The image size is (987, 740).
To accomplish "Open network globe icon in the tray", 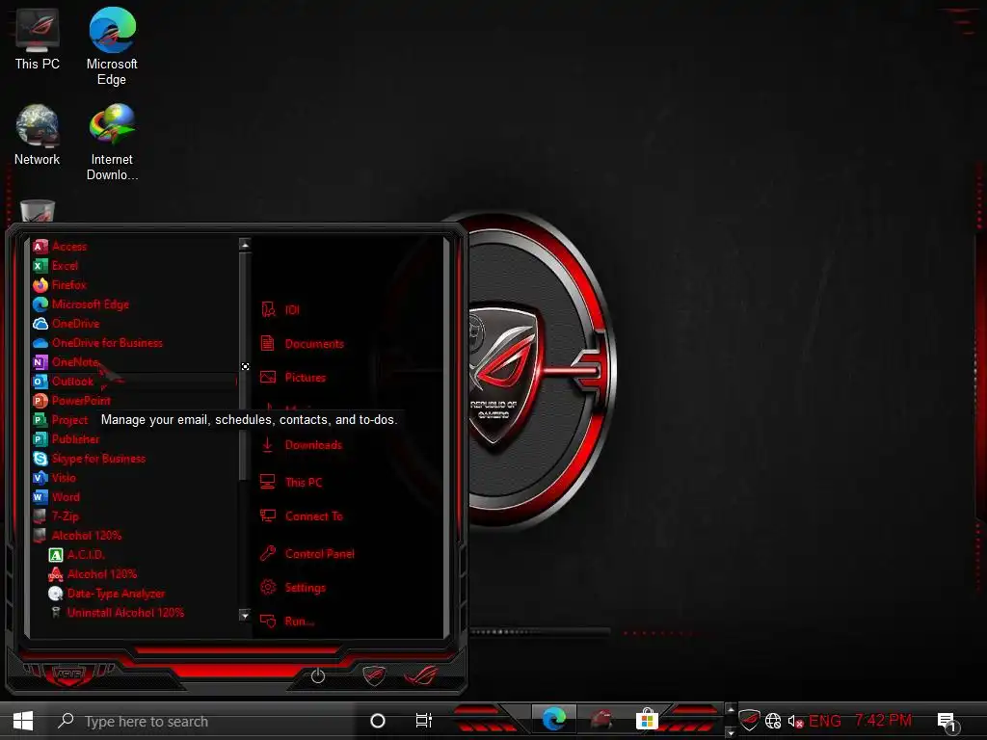I will coord(773,721).
